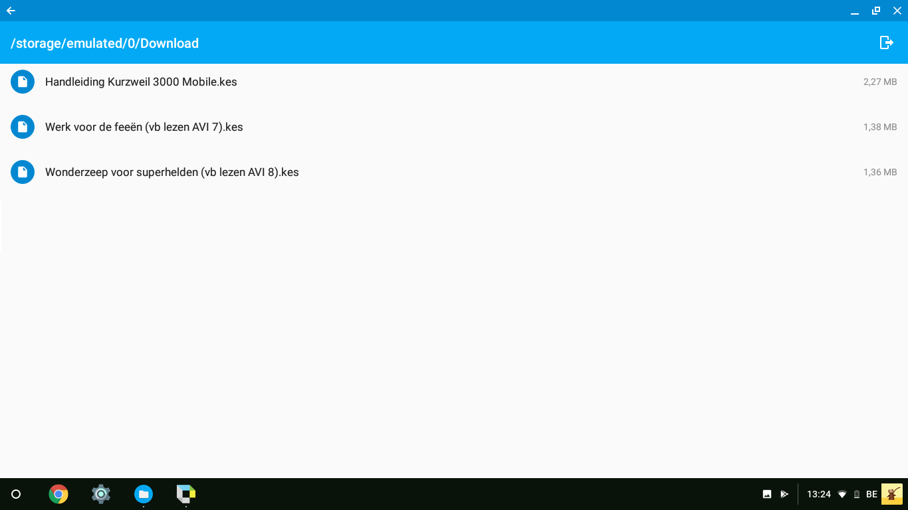Launch Google Chrome from the shelf
This screenshot has width=908, height=510.
tap(58, 494)
